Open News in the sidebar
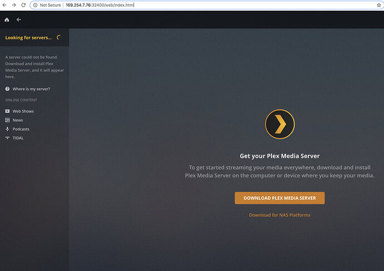The height and width of the screenshot is (271, 384). (x=18, y=120)
